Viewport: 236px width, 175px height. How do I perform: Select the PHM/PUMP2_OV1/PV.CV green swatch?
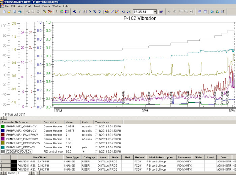click(x=3, y=126)
